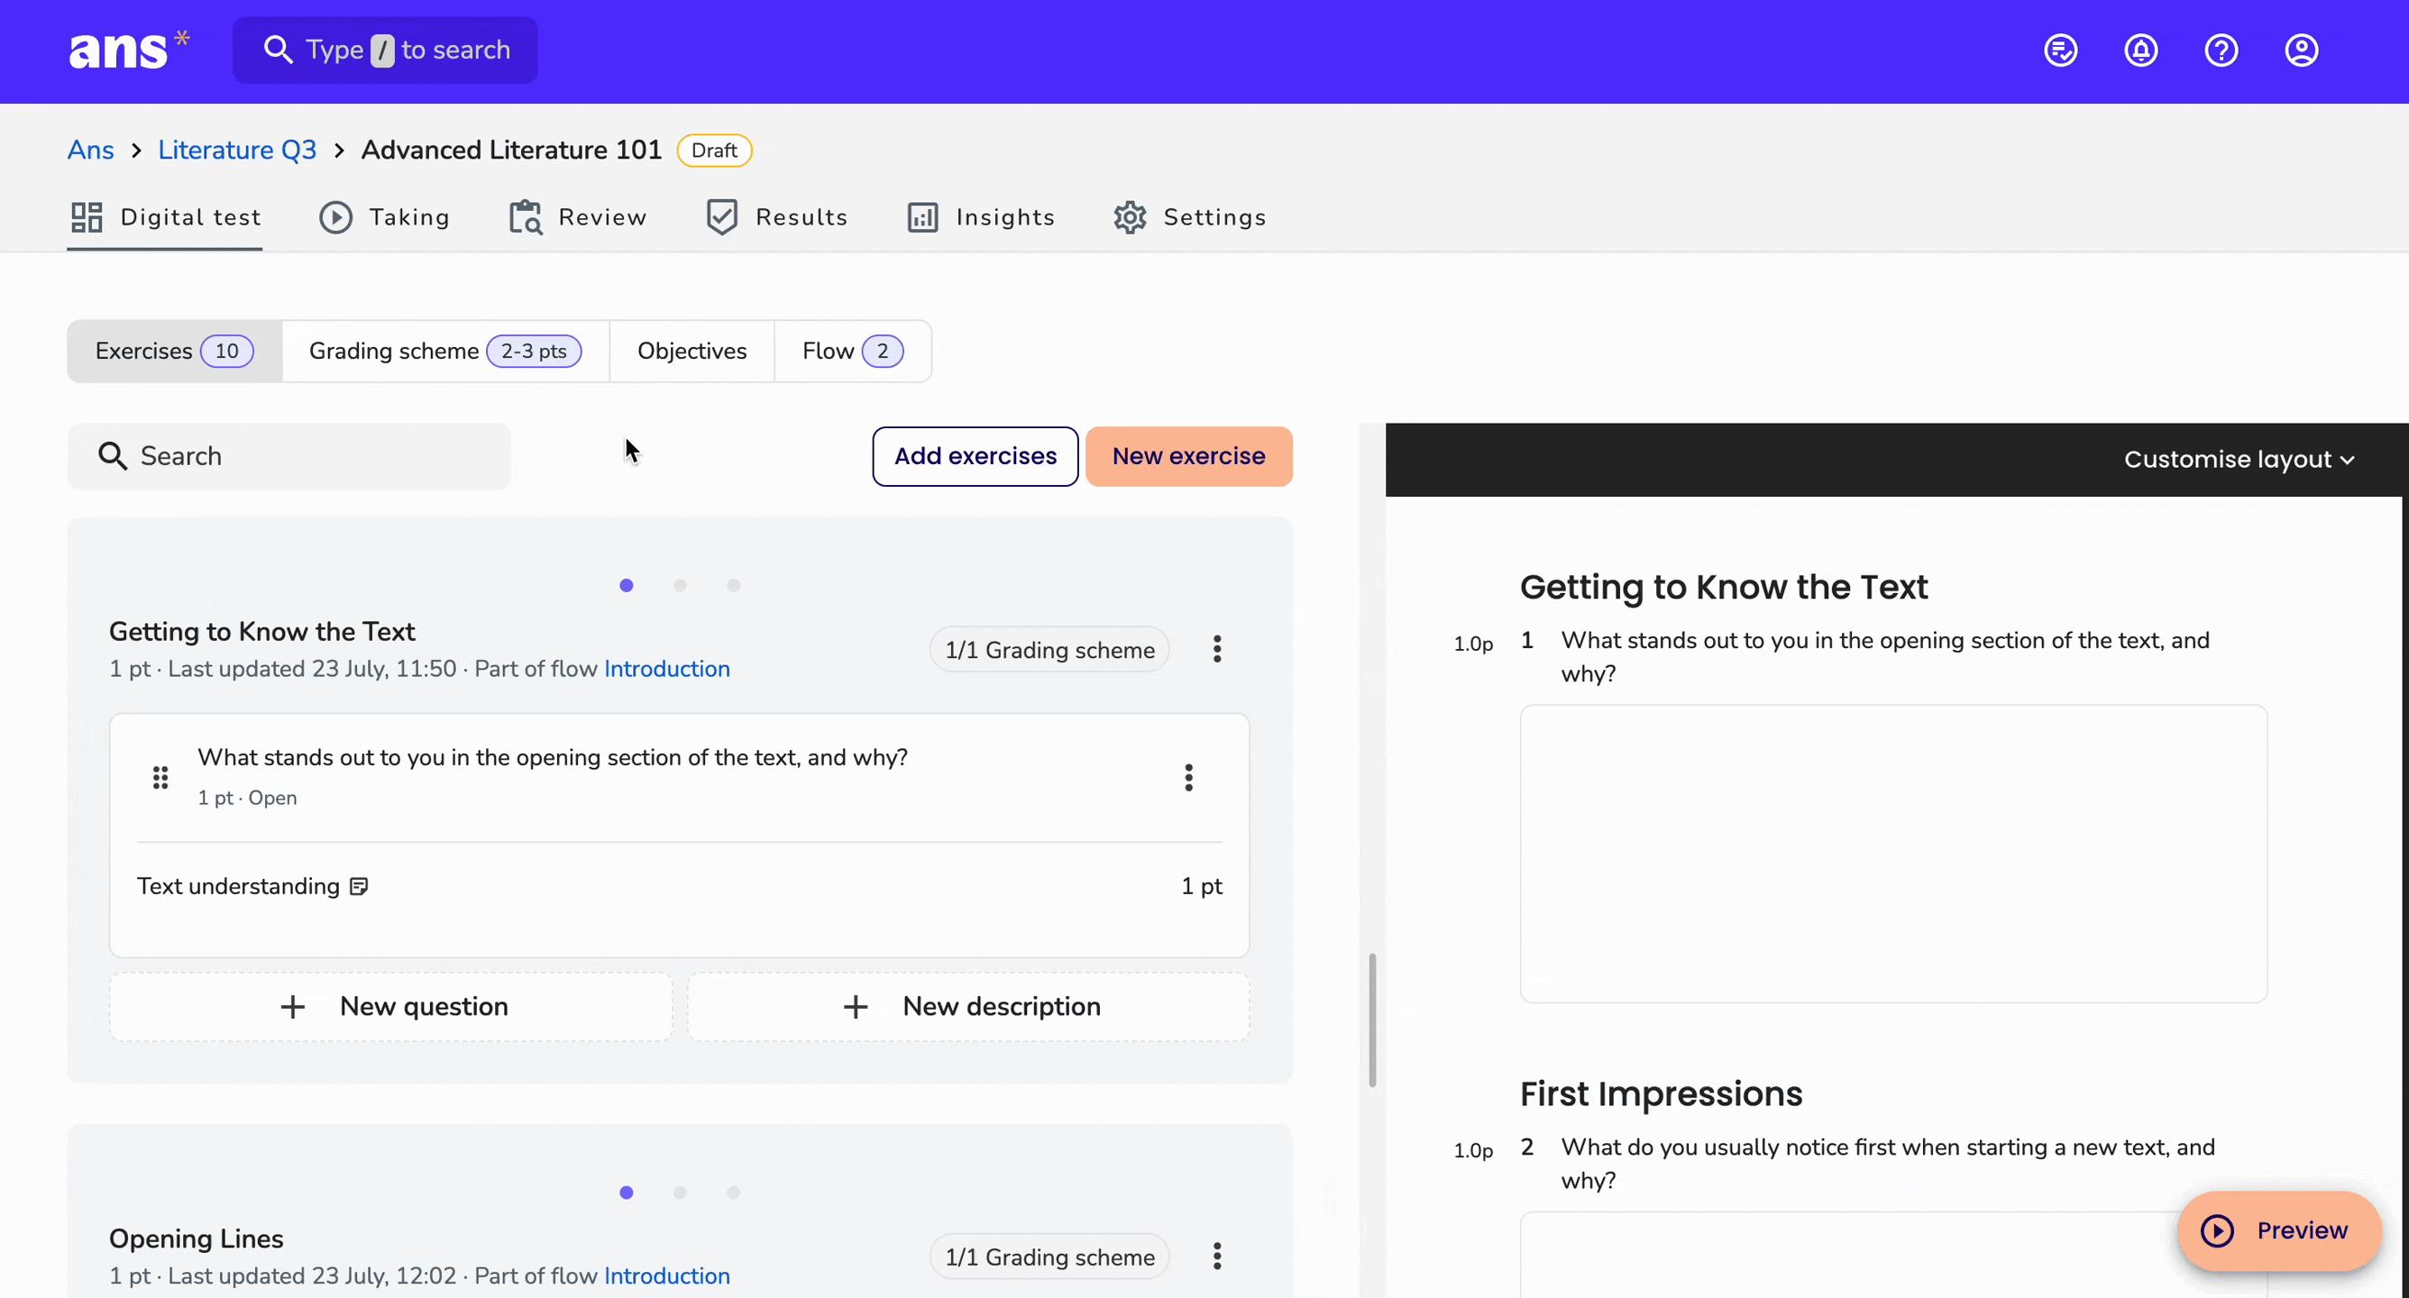Click the '1 pt · Open' question label

[247, 798]
